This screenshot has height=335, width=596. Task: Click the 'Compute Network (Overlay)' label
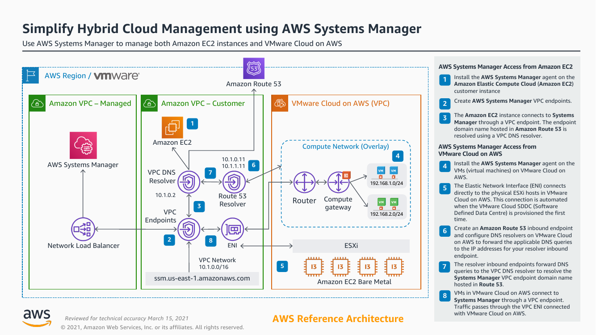346,147
